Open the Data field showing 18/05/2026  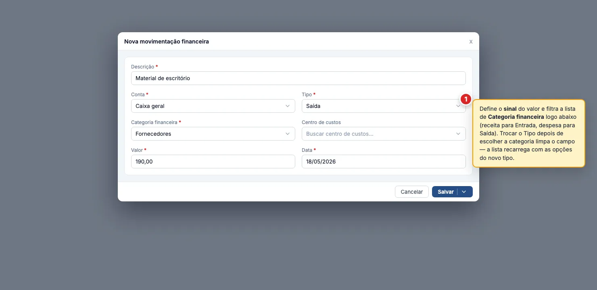coord(384,162)
